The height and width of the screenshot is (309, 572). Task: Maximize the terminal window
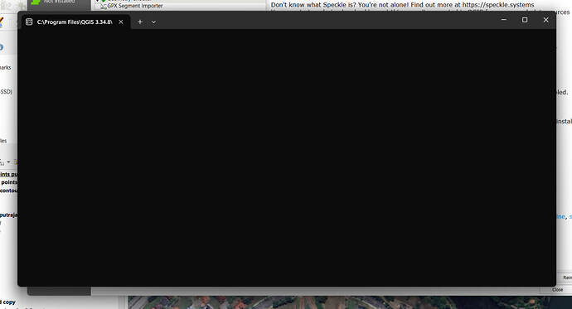pyautogui.click(x=525, y=20)
